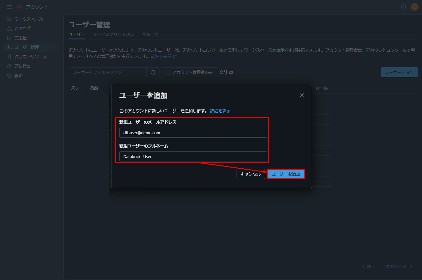Open クラウドリソース in the sidebar
The image size is (422, 280).
30,57
